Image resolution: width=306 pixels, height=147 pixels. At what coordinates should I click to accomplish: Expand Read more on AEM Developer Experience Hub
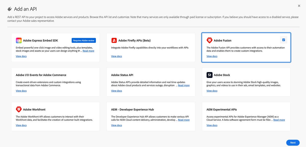coord(184,120)
